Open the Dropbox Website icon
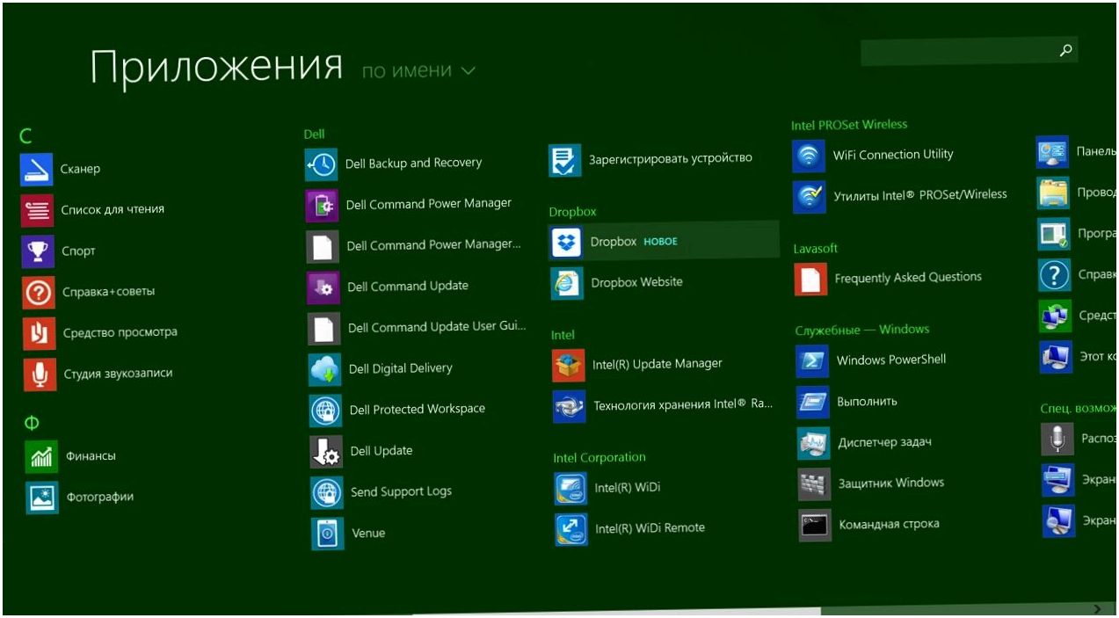The height and width of the screenshot is (618, 1119). coord(567,283)
